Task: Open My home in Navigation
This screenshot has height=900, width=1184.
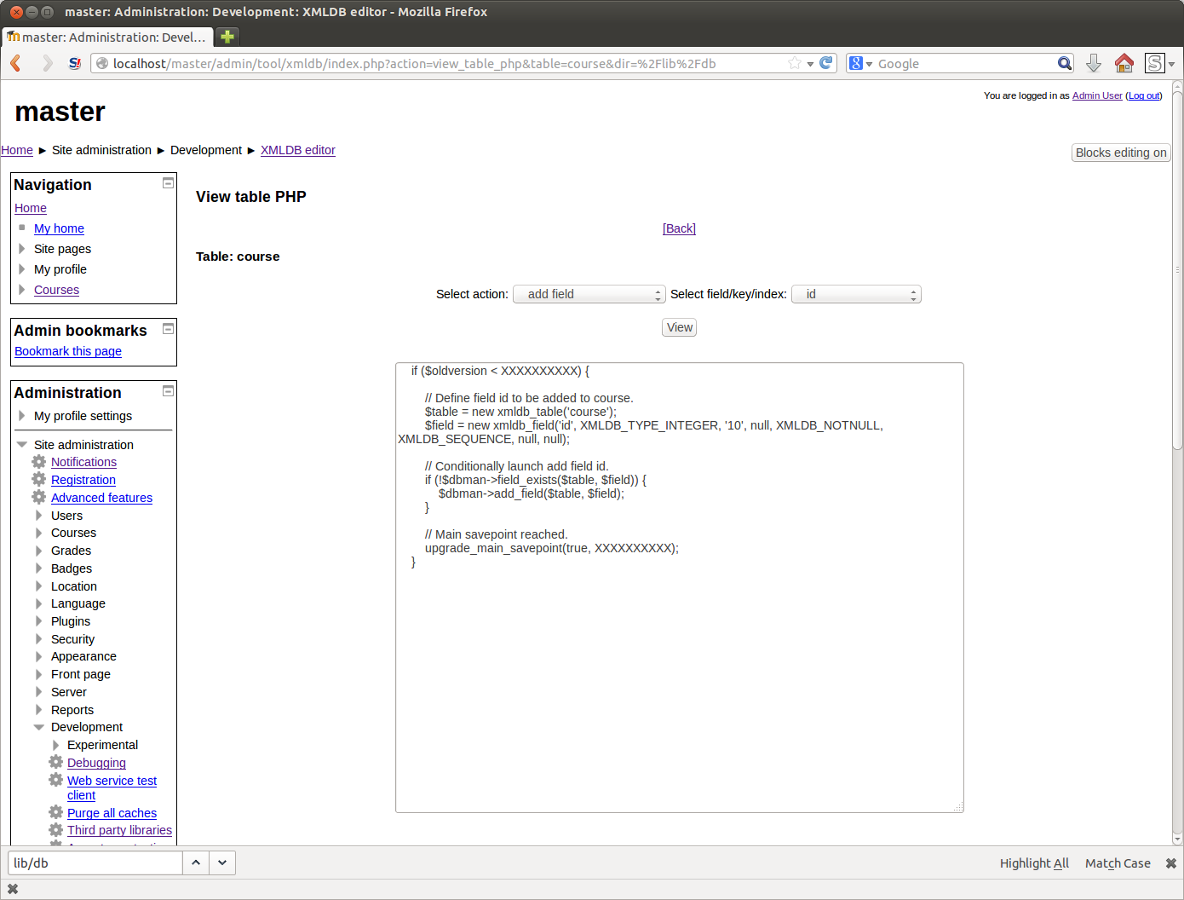Action: (59, 228)
